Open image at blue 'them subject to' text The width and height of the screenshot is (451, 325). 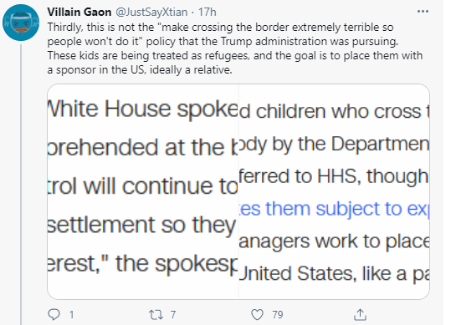point(334,208)
